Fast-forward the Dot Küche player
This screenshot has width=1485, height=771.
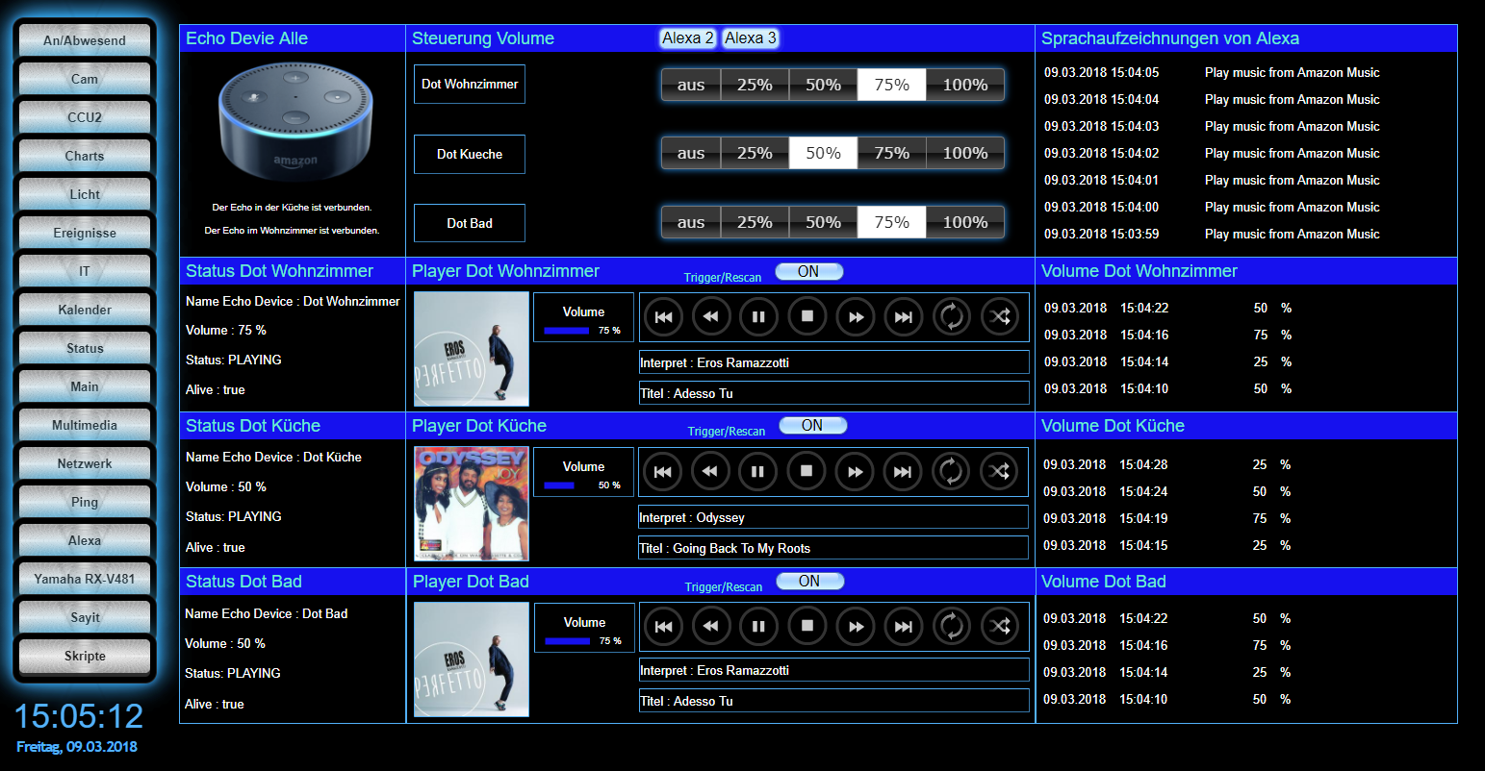click(x=855, y=471)
